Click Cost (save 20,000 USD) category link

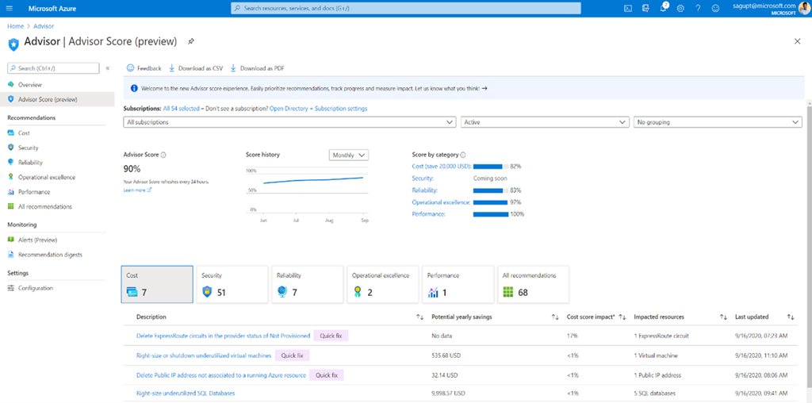[442, 167]
